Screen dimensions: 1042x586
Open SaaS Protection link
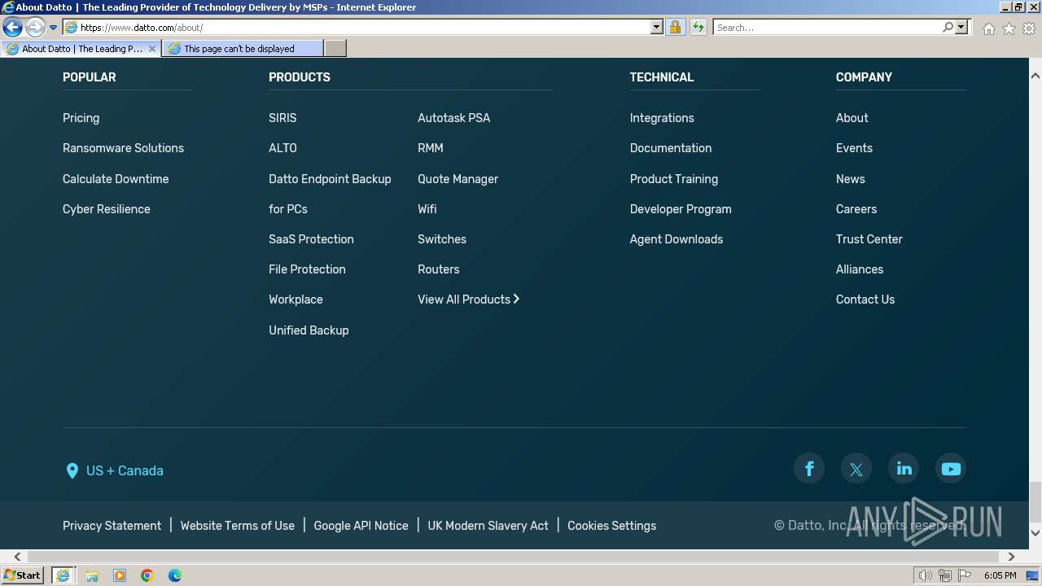311,239
